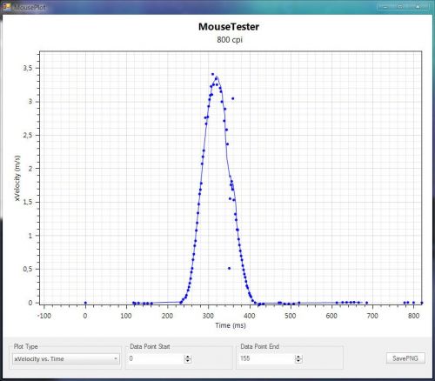Click the Plot Type group label
Viewport: 435px width, 381px height.
(26, 346)
